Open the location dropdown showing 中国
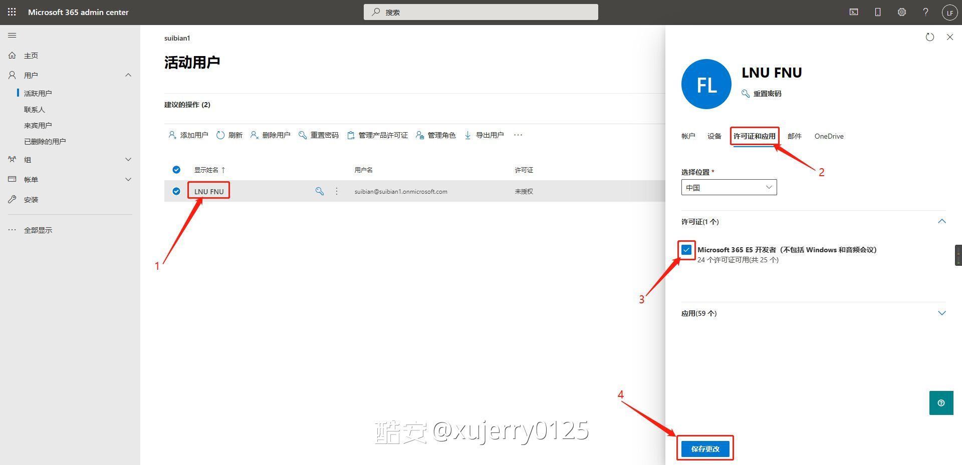 (729, 188)
